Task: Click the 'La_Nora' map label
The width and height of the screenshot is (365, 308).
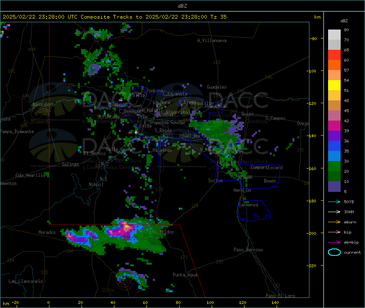Action: pyautogui.click(x=161, y=102)
